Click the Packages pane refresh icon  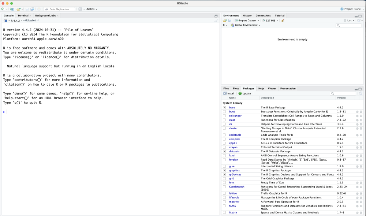pos(361,93)
